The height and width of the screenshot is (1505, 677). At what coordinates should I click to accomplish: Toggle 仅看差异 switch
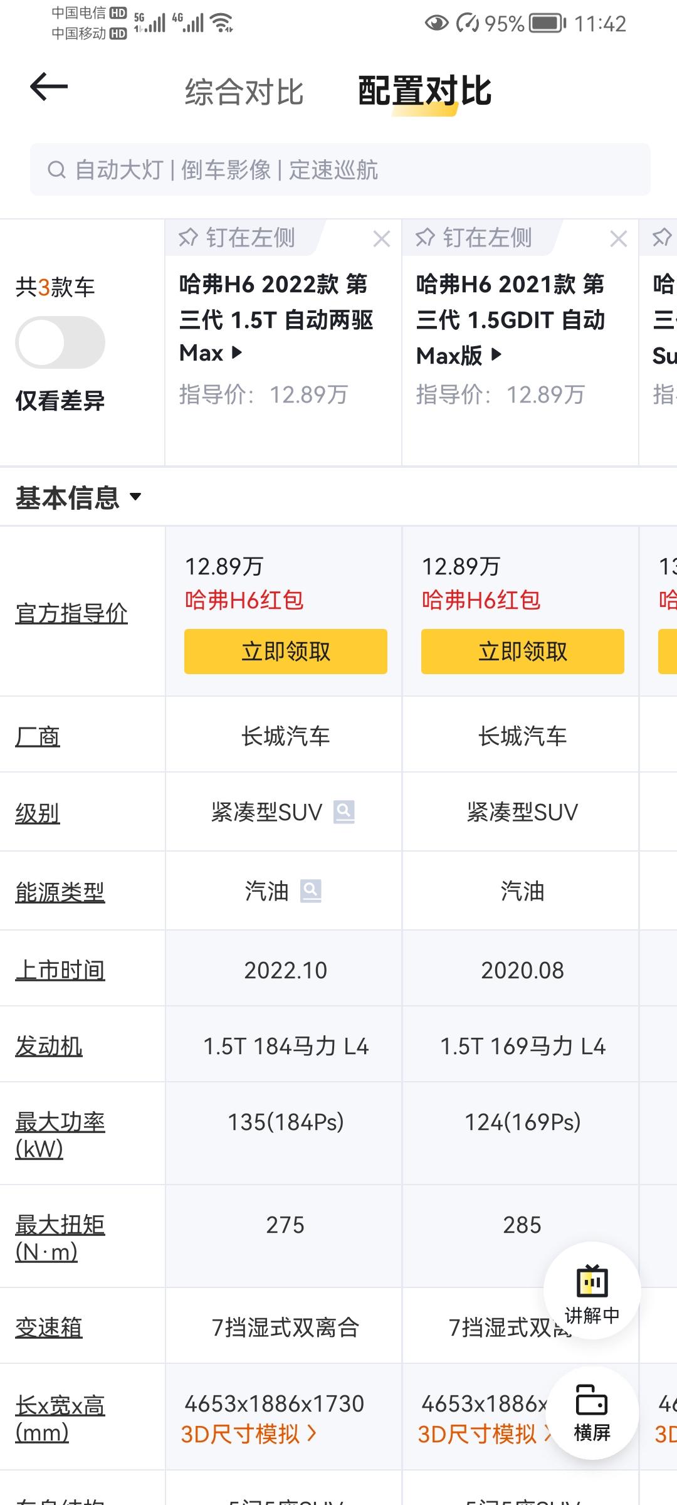click(60, 342)
